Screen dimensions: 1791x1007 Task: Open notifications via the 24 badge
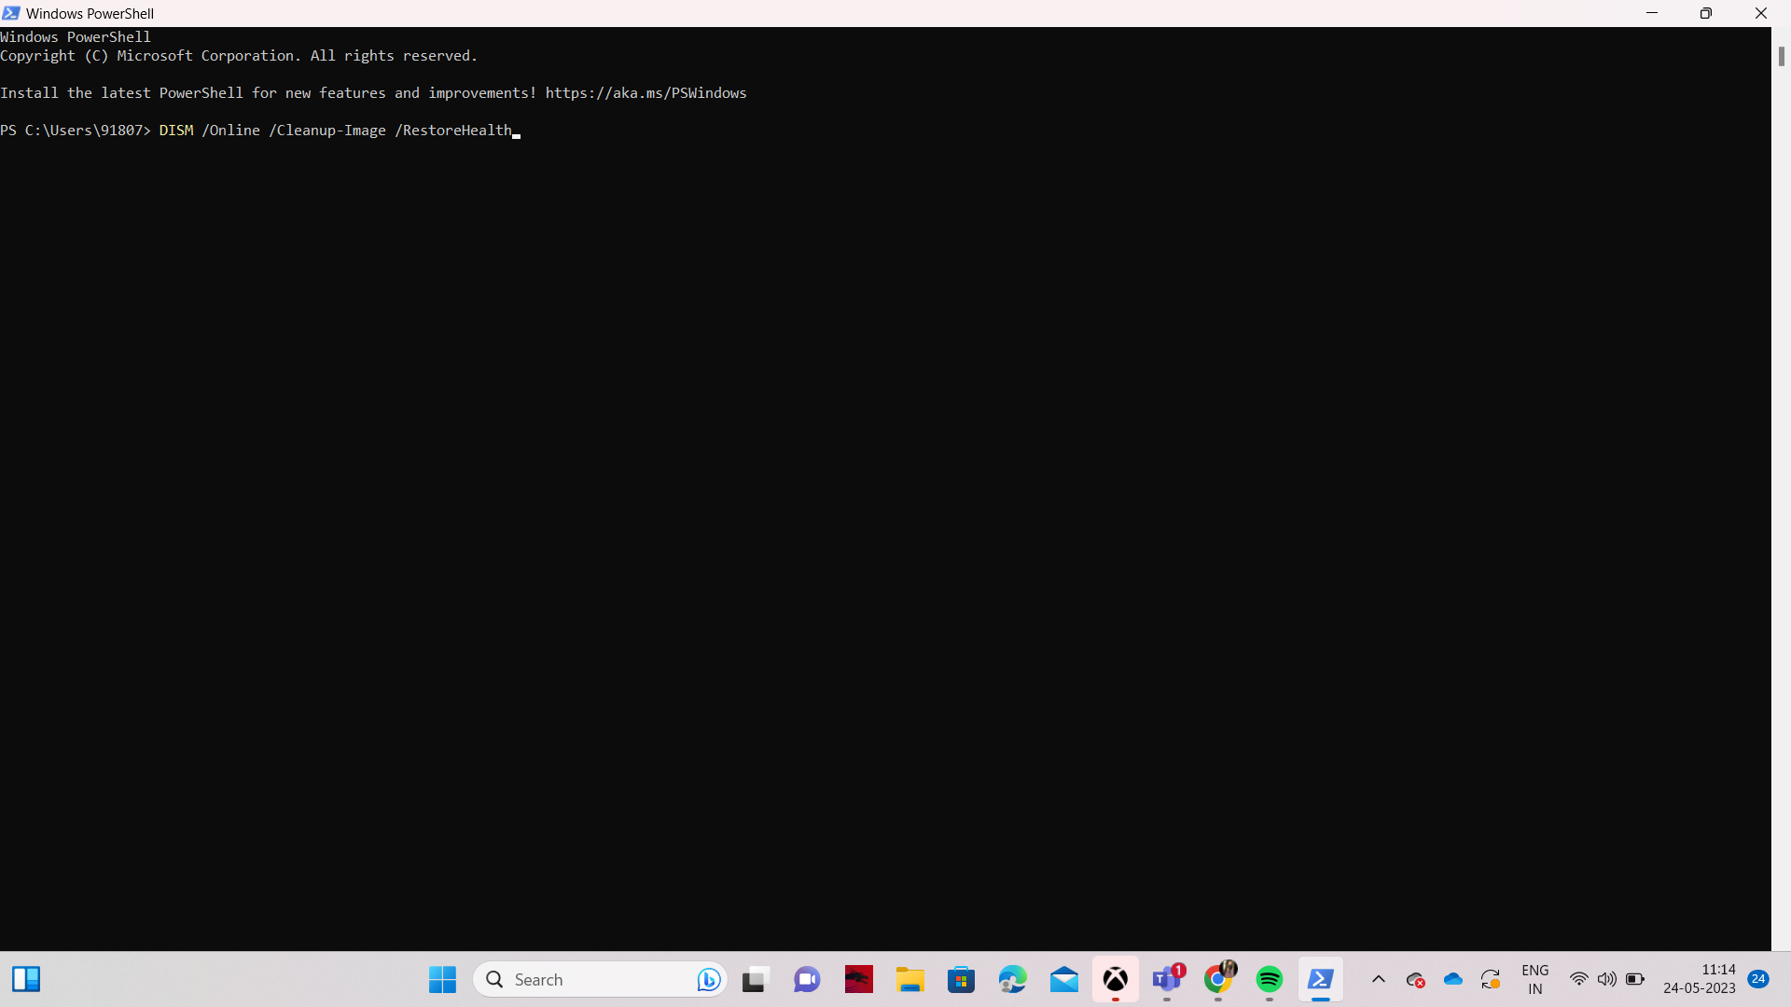tap(1757, 979)
